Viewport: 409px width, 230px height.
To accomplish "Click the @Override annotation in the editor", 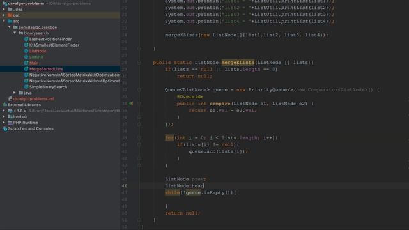I will tap(190, 96).
